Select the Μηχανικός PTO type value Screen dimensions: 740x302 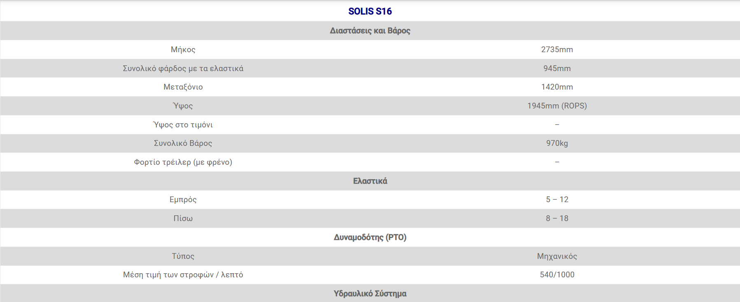556,256
